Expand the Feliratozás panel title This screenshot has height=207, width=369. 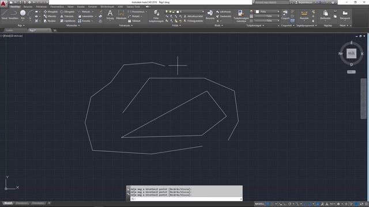click(126, 25)
